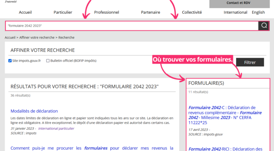Click the Accueil breadcrumb link
274x151 pixels.
point(10,37)
